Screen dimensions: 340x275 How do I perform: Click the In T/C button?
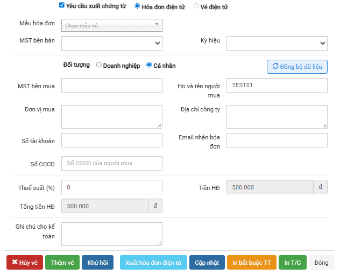click(x=293, y=263)
